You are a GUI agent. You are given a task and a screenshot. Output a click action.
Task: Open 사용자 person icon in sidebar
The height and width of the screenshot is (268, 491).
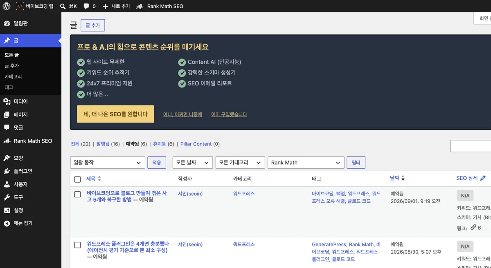(7, 184)
